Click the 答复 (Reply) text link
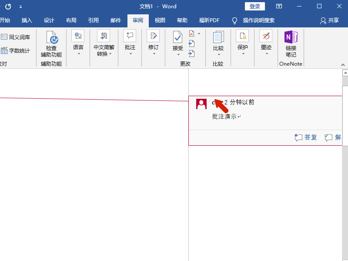Screen dimensions: 348x261 coord(311,137)
